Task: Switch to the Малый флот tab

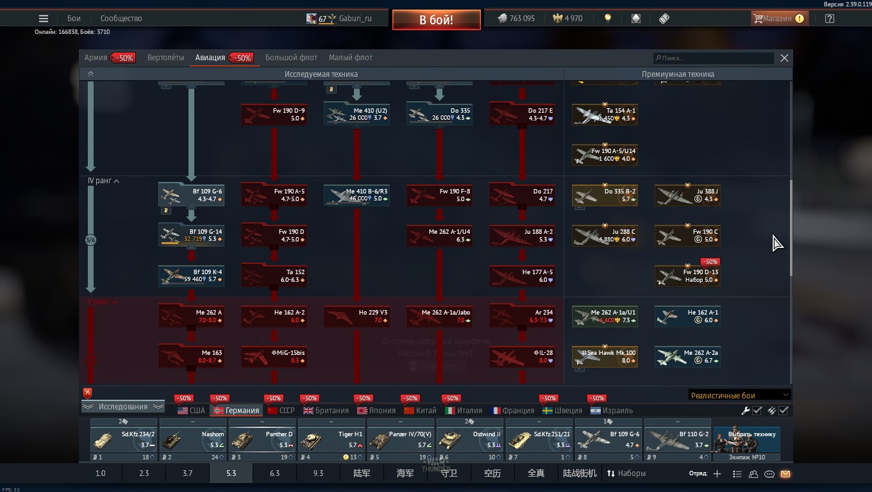Action: pyautogui.click(x=351, y=58)
